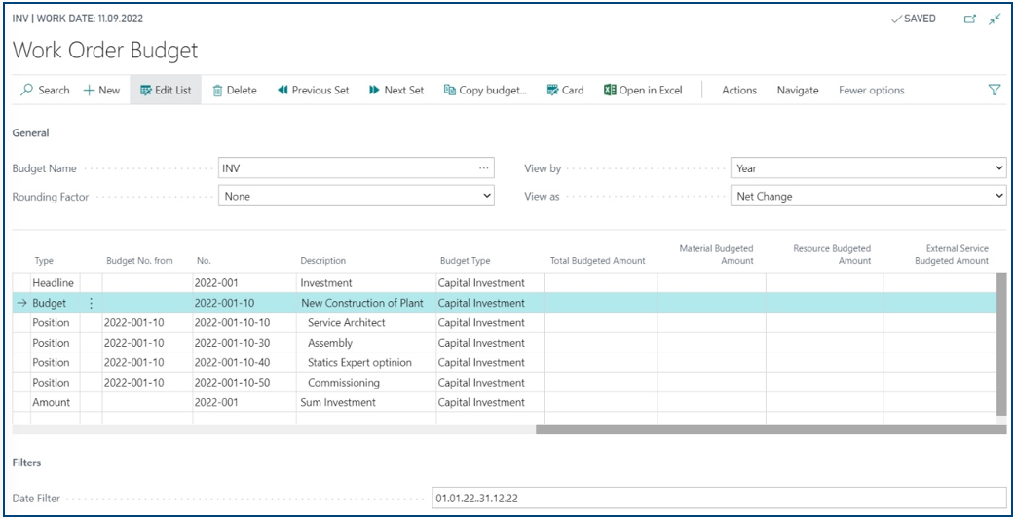Image resolution: width=1015 pixels, height=519 pixels.
Task: Click Total Budgeted Amount cell for Assembly
Action: pyautogui.click(x=601, y=343)
